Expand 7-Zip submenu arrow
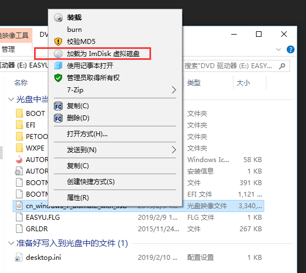Viewport: 306px width, 273px height. point(174,90)
